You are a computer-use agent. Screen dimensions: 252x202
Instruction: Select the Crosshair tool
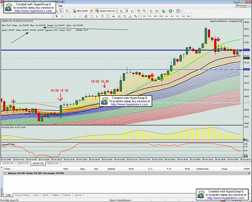coord(62,16)
